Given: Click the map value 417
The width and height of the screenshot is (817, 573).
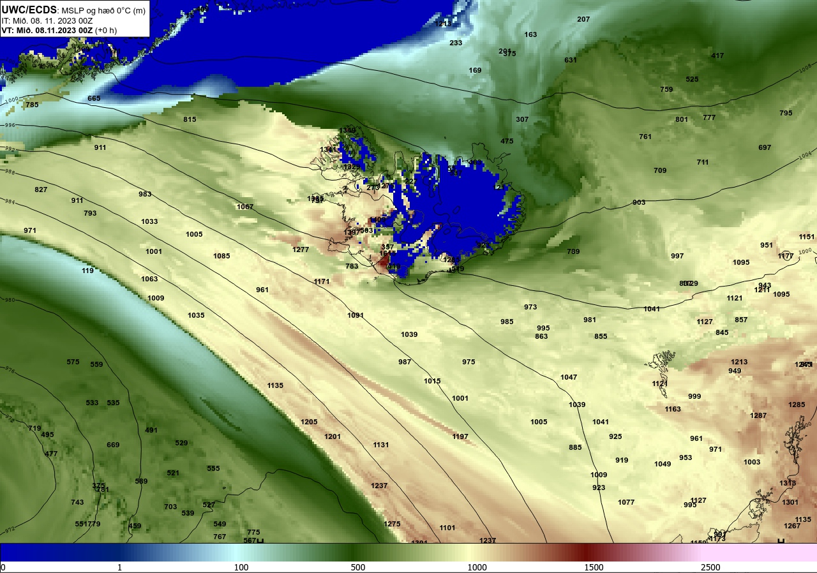Looking at the screenshot, I should (x=717, y=56).
